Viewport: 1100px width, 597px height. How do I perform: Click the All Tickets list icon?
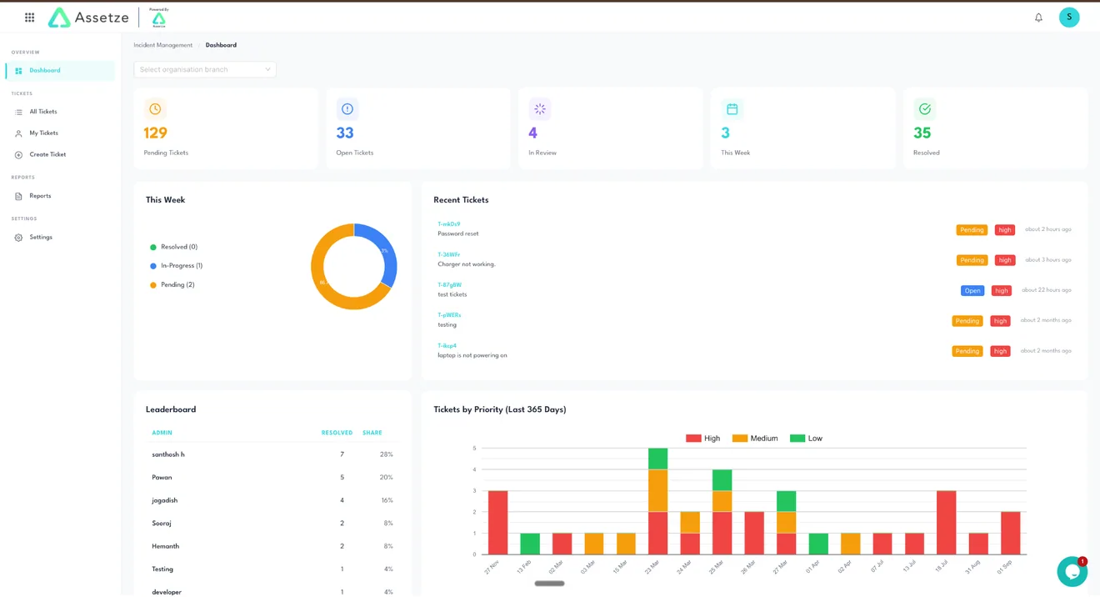click(18, 112)
